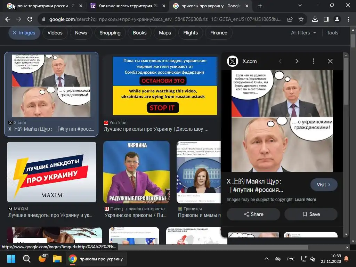356x267 pixels.
Task: Save the image with the Save button
Action: click(311, 214)
